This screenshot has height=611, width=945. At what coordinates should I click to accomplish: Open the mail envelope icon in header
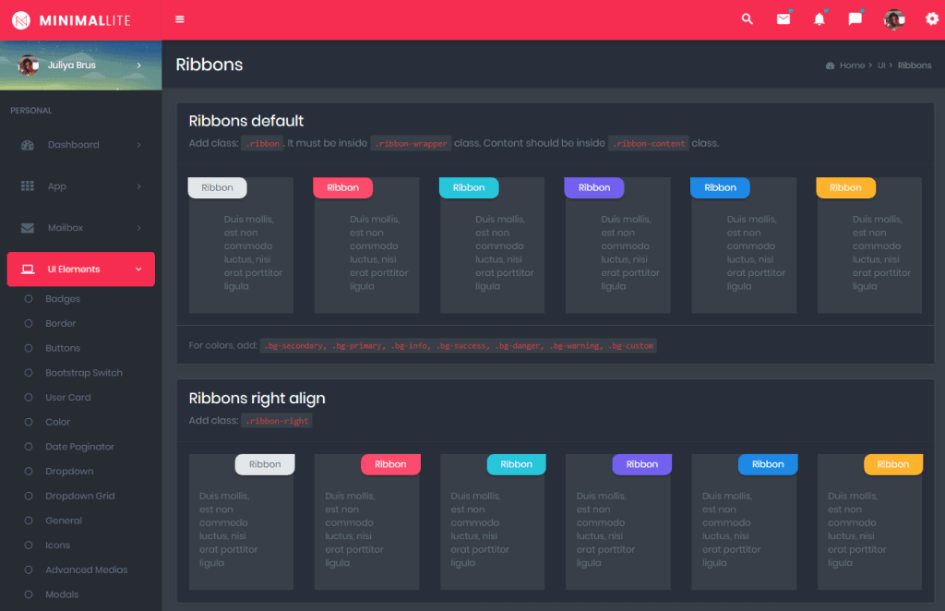tap(784, 19)
